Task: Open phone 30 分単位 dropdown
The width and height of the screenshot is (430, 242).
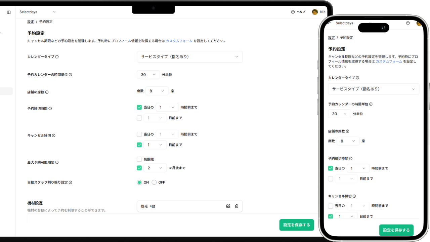Action: click(340, 114)
